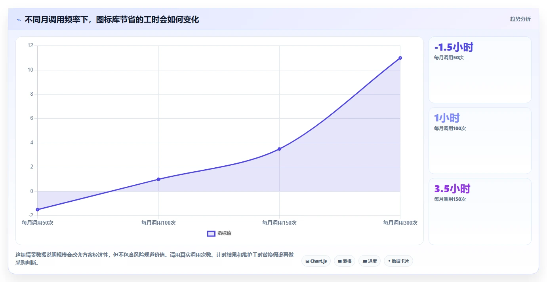547x282 pixels.
Task: Click the 每月调用50次 card caption
Action: click(449, 57)
